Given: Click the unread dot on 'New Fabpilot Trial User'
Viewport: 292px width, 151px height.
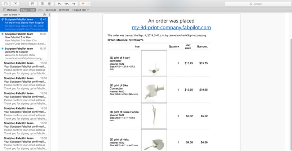Looking at the screenshot, I should pyautogui.click(x=3, y=34).
